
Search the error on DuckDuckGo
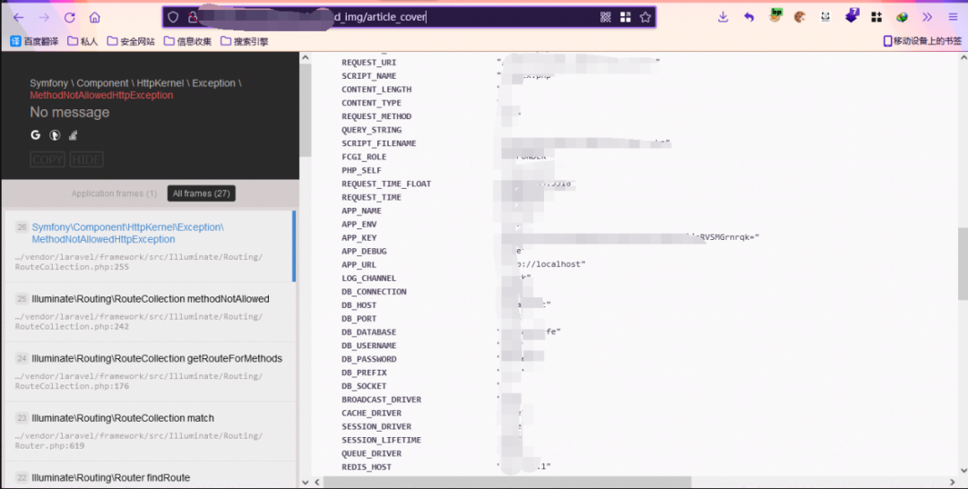[55, 135]
